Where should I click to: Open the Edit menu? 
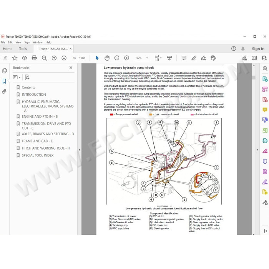pos(10,42)
